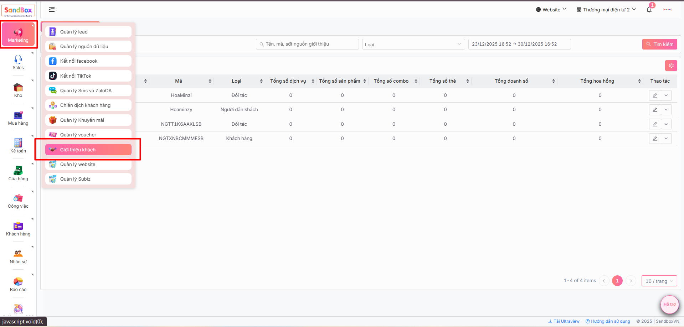Screen dimensions: 684x327
Task: Toggle the sidebar collapse hamburger icon
Action: (52, 10)
